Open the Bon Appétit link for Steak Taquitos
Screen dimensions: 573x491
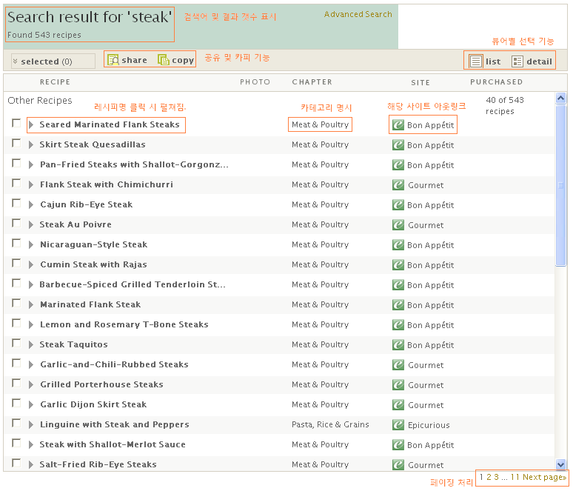coord(430,345)
